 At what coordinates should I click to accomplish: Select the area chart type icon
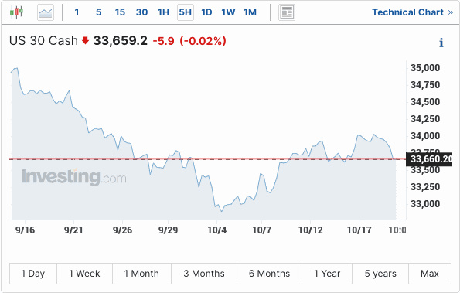[46, 12]
